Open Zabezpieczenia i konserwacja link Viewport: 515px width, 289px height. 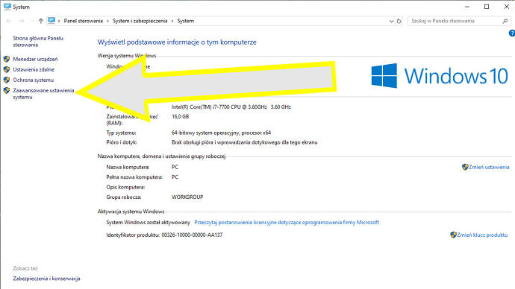pos(46,279)
